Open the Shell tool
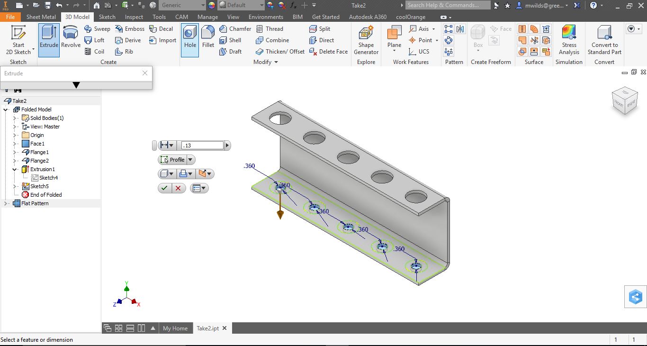Viewport: 647px width, 346px height. [230, 40]
